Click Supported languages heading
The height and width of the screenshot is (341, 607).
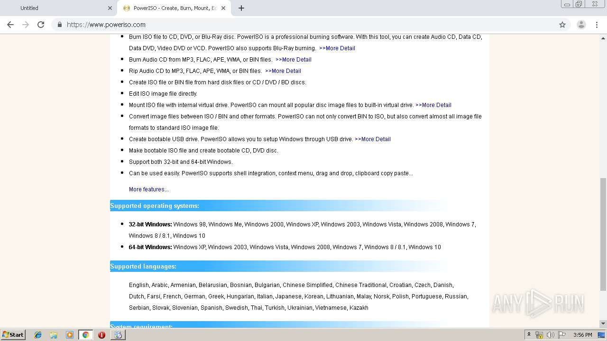click(x=143, y=266)
